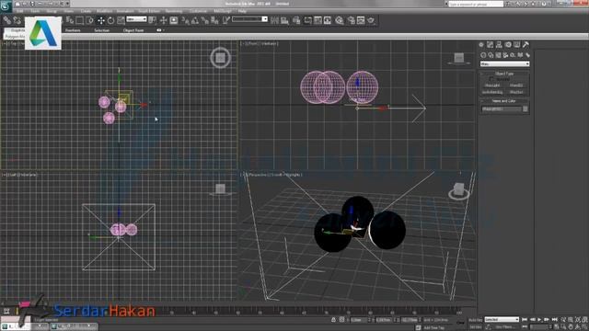Screen dimensions: 589x331
Task: Open the Render Setup dialog
Action: tap(351, 20)
